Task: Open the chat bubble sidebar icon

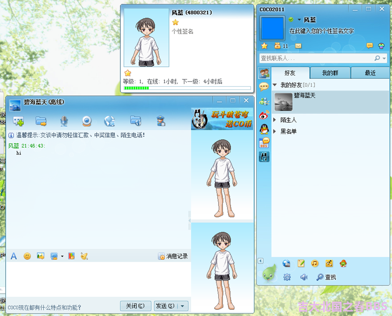Action: 264,87
